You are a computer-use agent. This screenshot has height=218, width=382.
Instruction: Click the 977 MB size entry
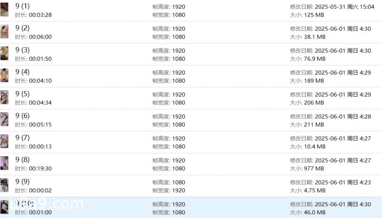point(314,169)
